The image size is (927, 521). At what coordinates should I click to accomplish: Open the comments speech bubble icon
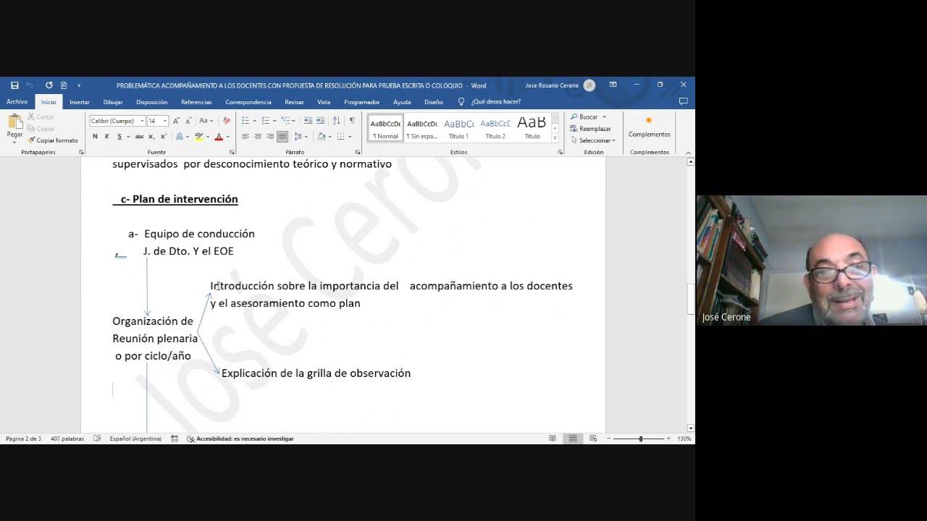point(683,102)
